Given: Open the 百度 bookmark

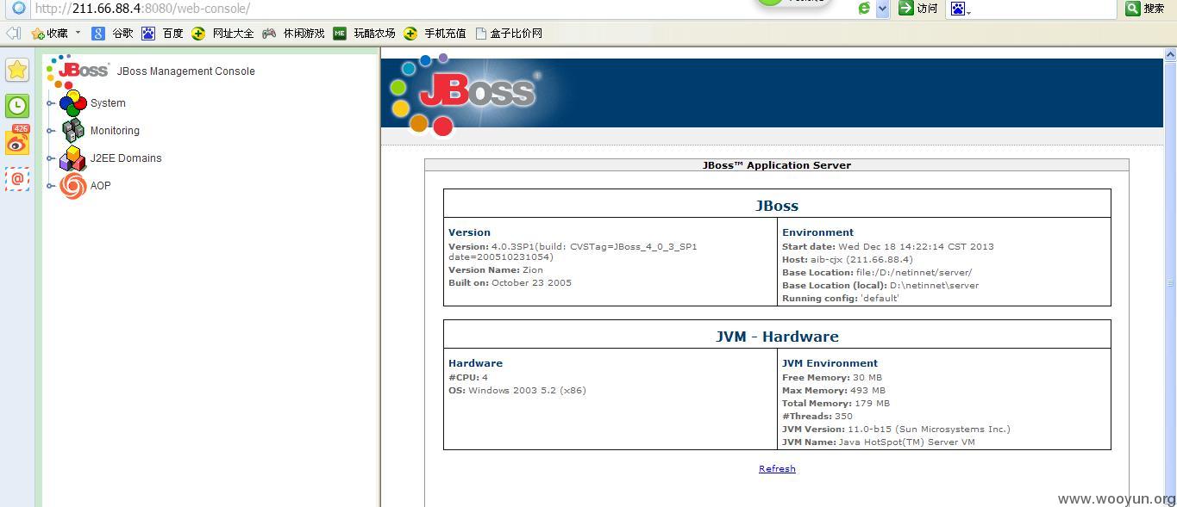Looking at the screenshot, I should [x=162, y=34].
